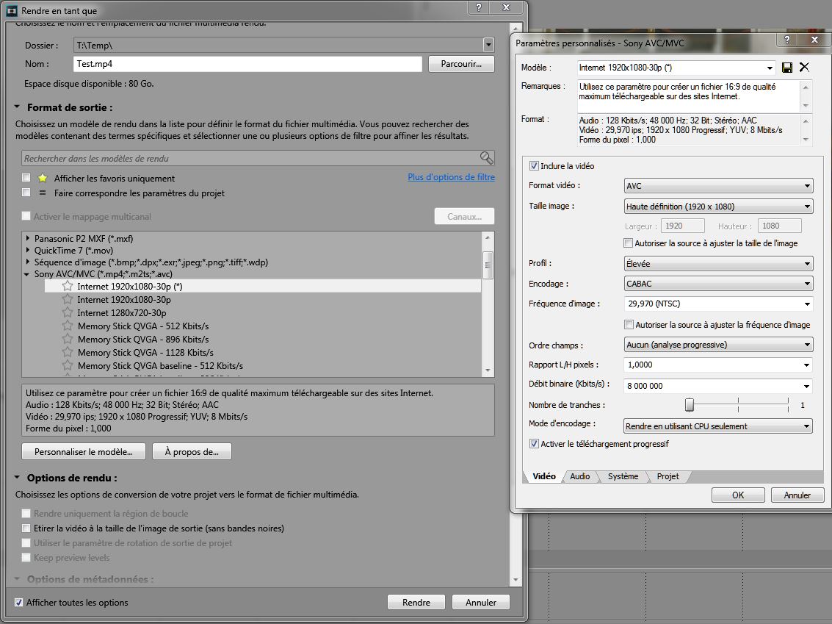Uncheck the Inclure la vidéo checkbox
The height and width of the screenshot is (624, 832).
[x=534, y=166]
